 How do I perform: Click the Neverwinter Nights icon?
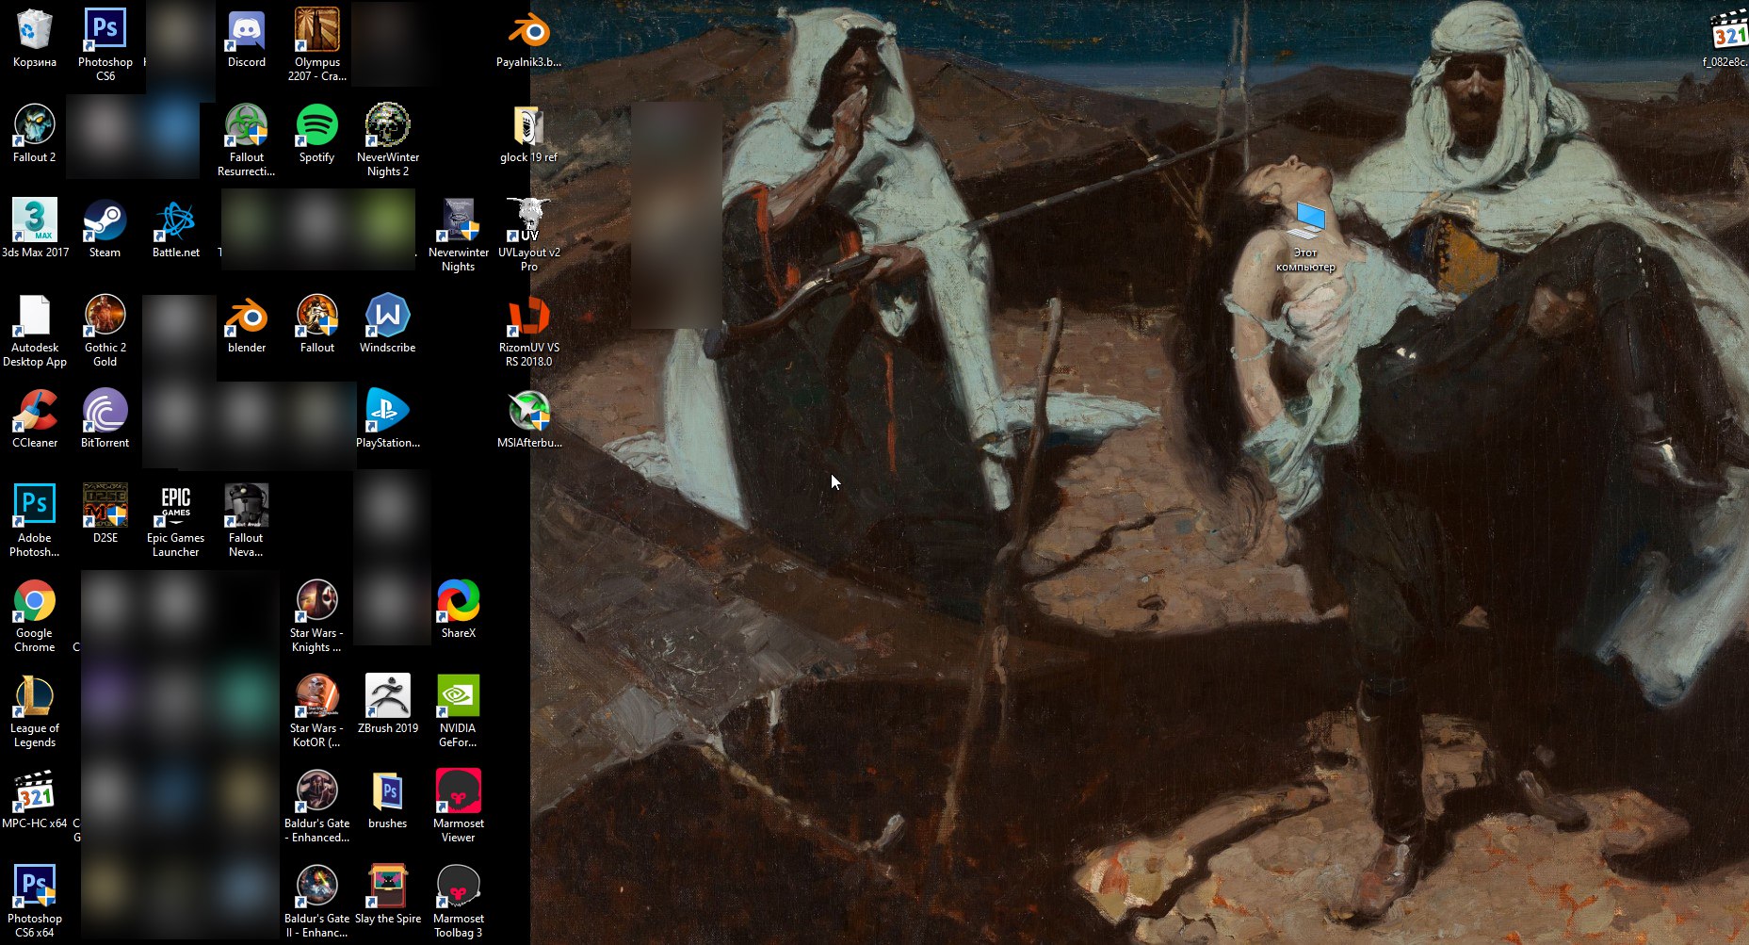(x=459, y=221)
